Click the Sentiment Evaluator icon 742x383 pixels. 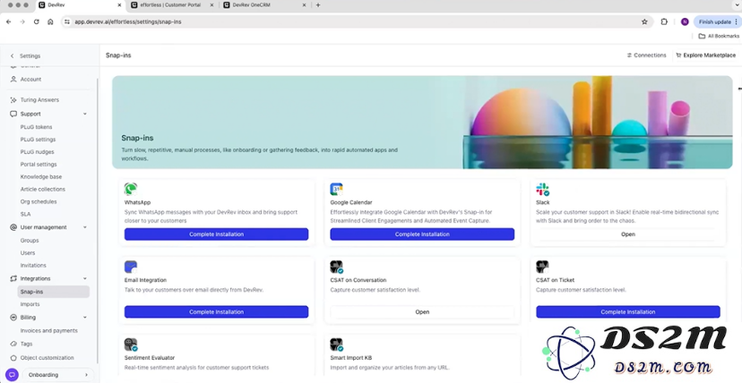pos(131,345)
